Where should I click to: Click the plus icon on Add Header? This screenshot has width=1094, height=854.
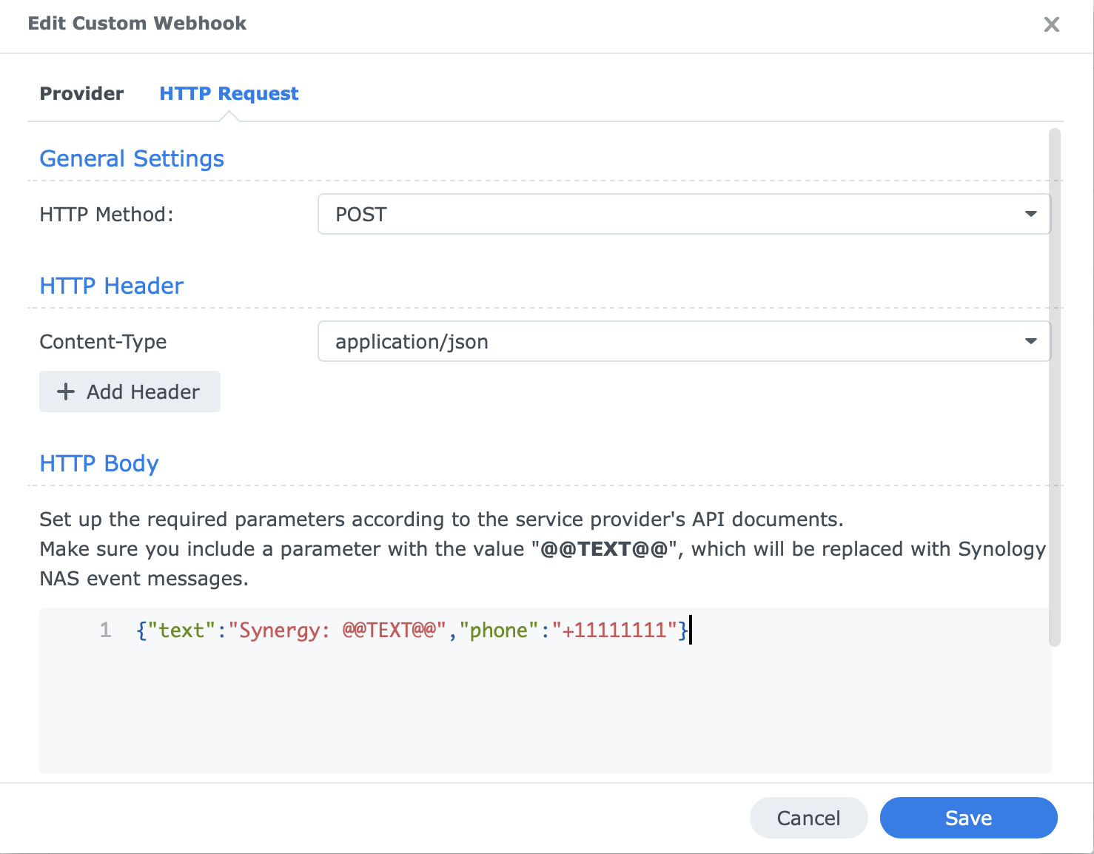66,391
